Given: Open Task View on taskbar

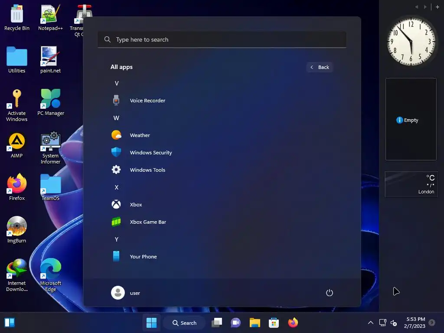Looking at the screenshot, I should pos(217,323).
